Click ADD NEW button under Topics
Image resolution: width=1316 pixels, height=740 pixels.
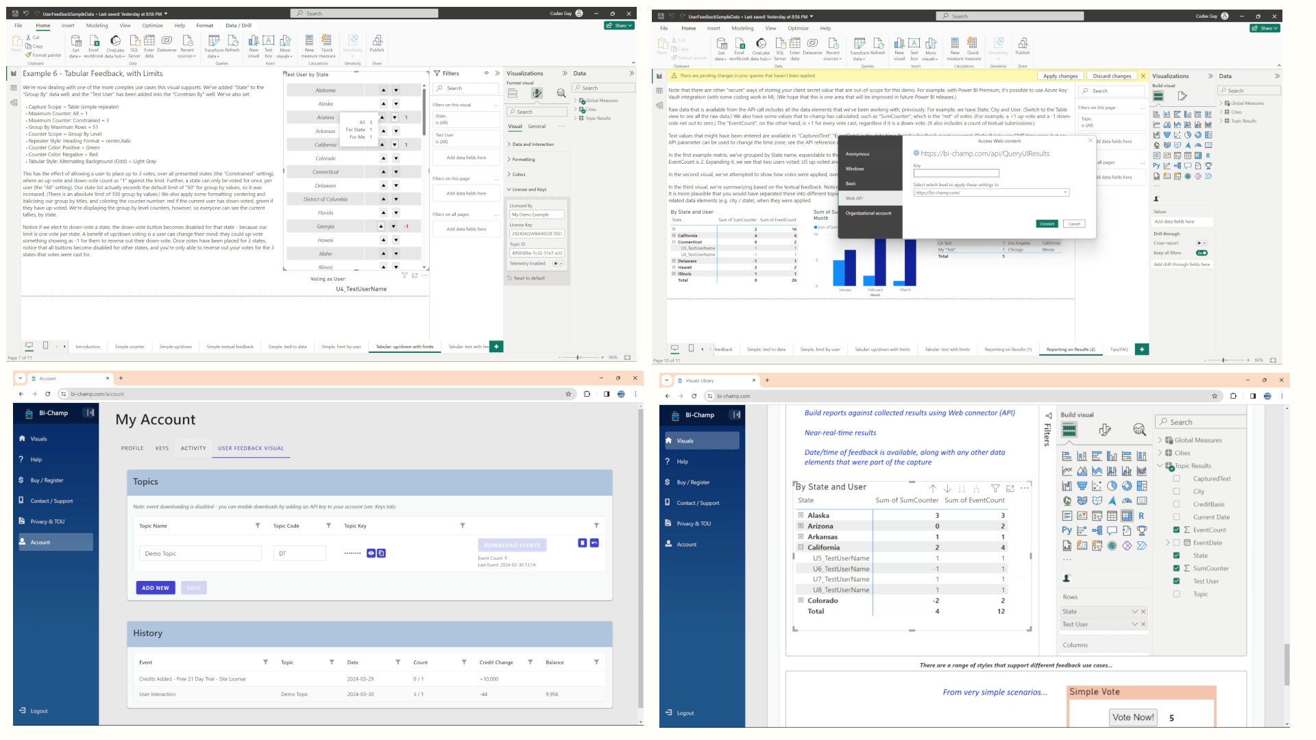(x=156, y=588)
